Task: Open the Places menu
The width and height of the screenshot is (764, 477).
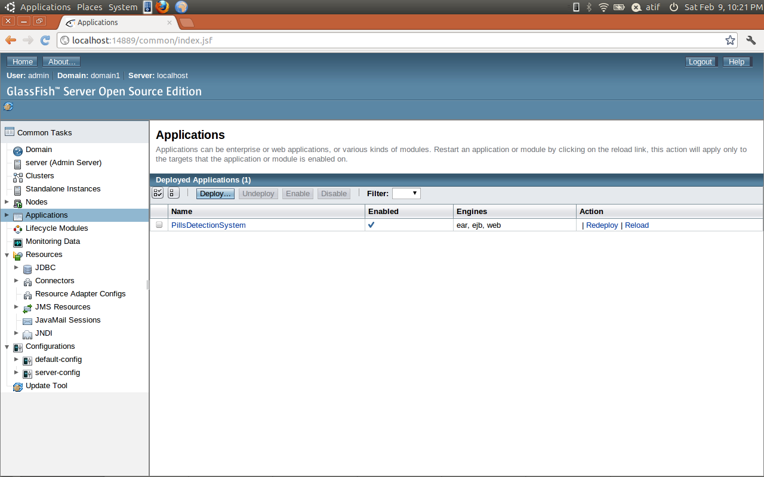Action: [x=90, y=7]
